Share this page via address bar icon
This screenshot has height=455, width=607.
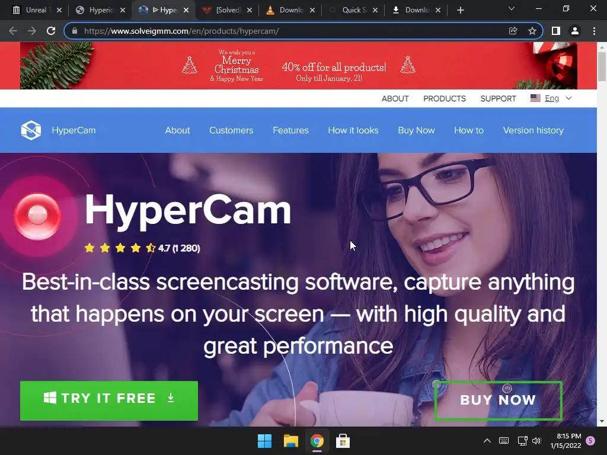[513, 31]
